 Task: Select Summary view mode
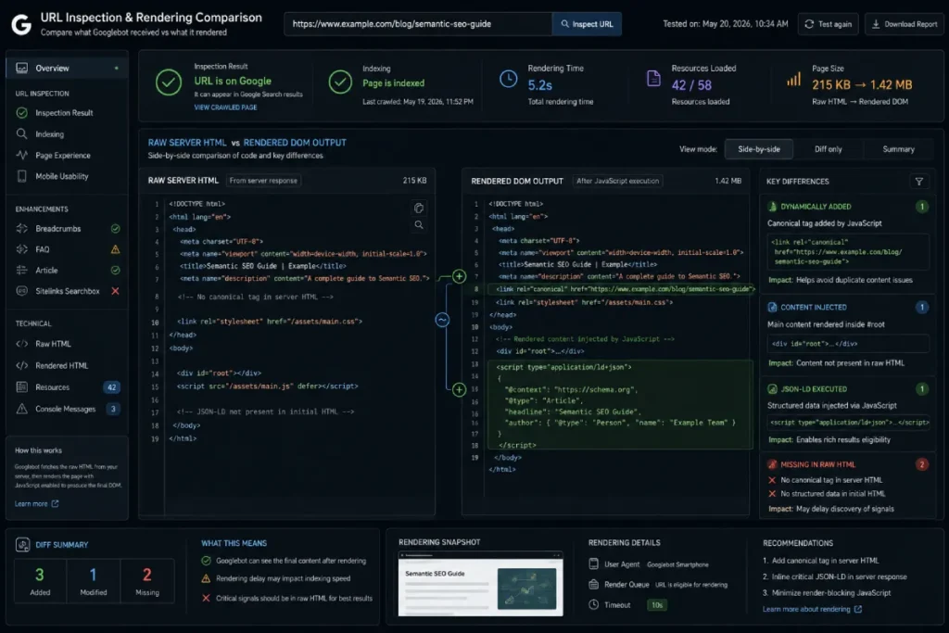(x=898, y=149)
